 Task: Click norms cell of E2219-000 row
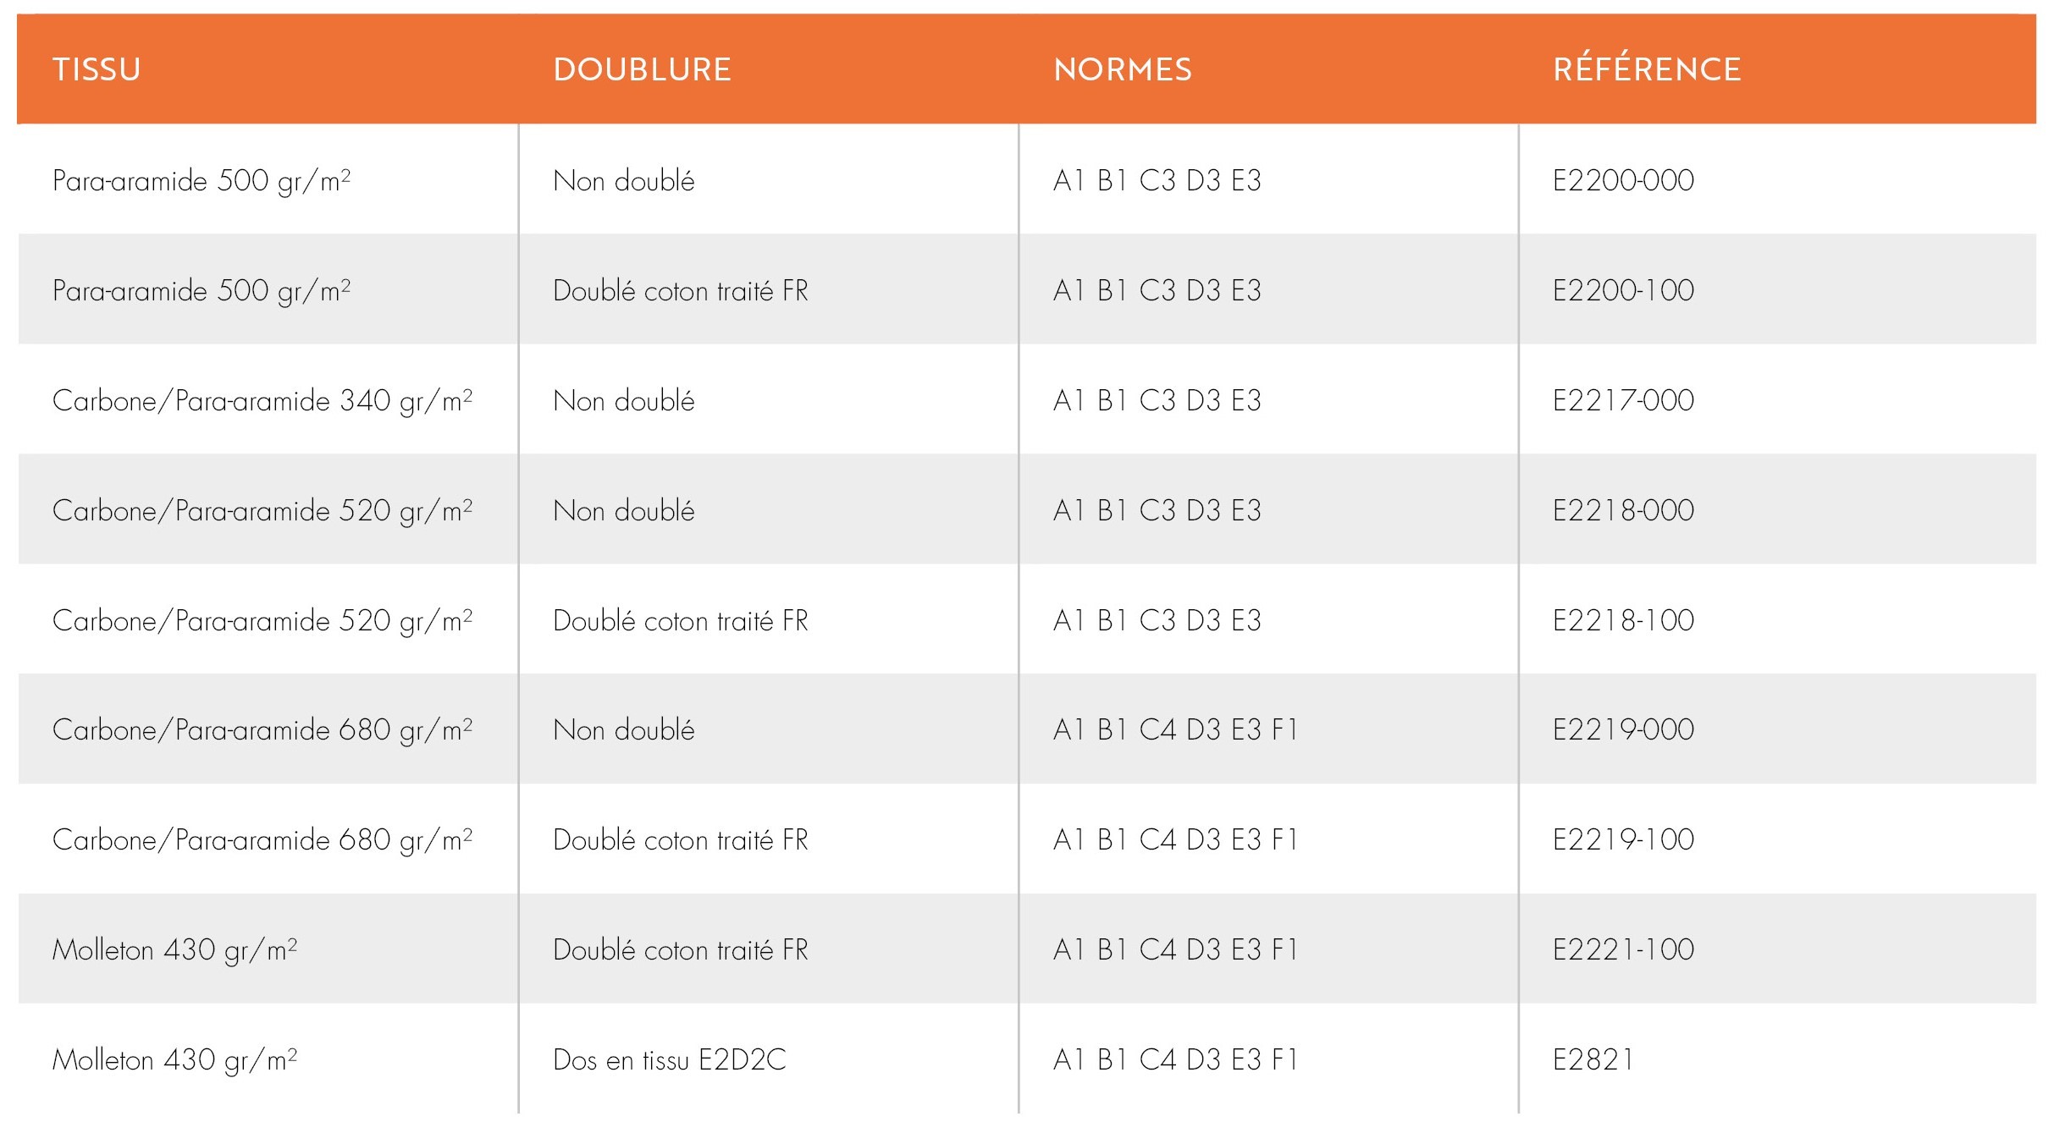[1175, 729]
